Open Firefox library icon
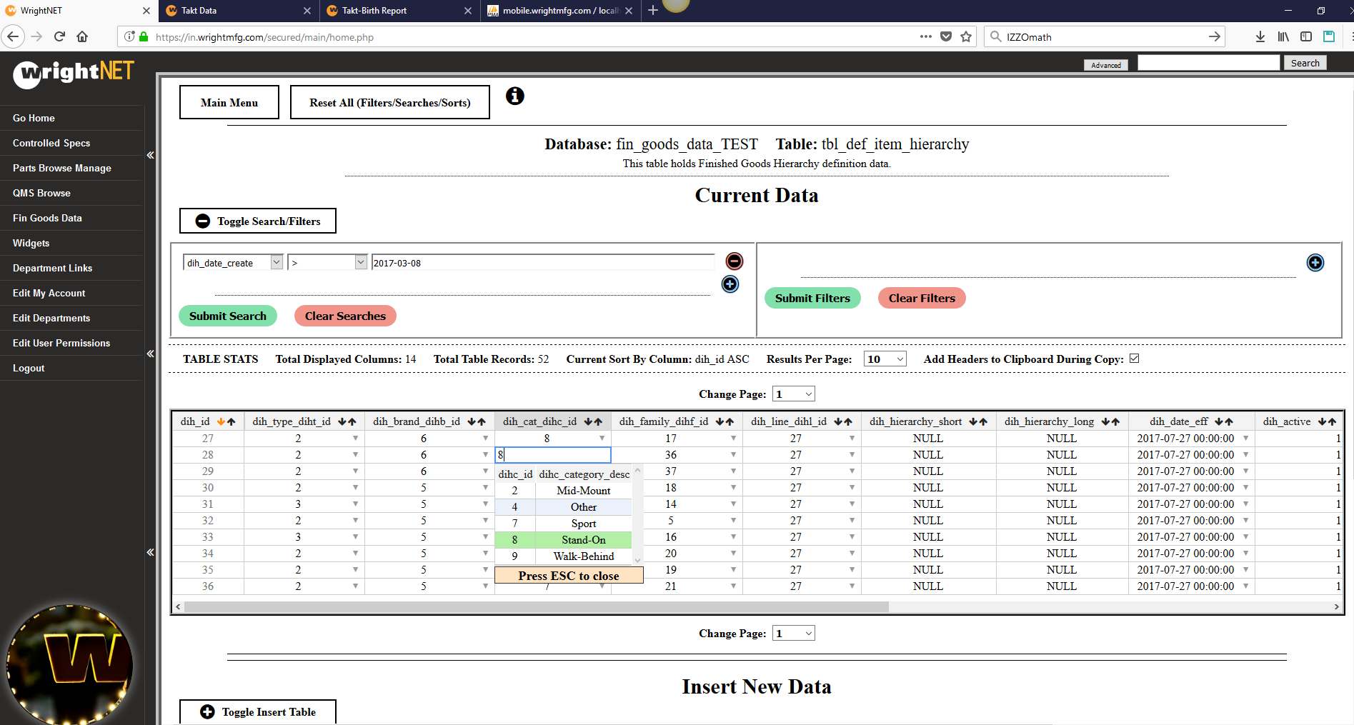Screen dimensions: 1354x725 pos(1283,36)
